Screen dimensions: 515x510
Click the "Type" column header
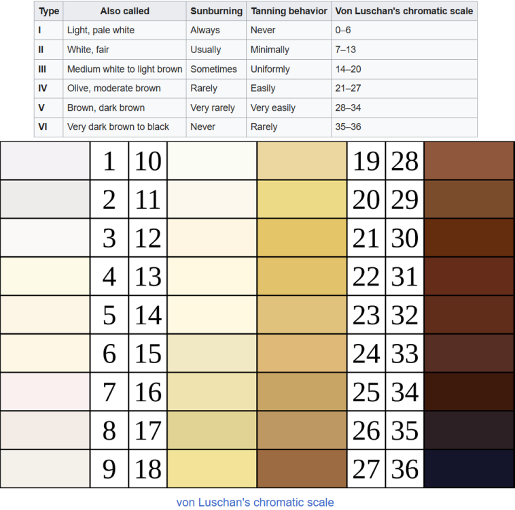49,11
